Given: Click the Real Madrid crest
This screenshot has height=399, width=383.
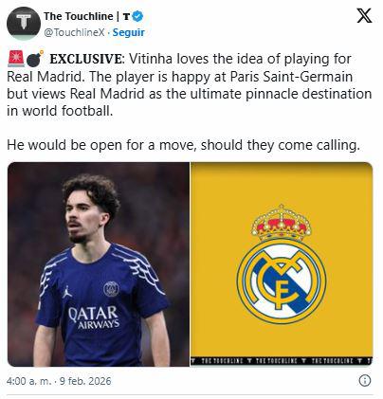Looking at the screenshot, I should [x=281, y=264].
